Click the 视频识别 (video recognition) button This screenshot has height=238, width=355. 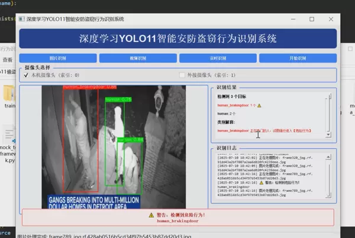[137, 58]
